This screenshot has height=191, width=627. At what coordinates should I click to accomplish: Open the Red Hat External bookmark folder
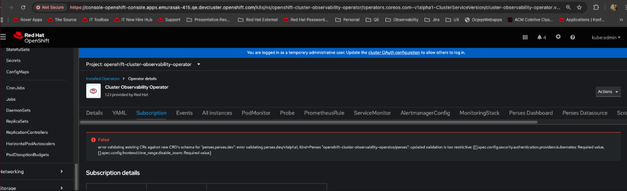[x=258, y=20]
